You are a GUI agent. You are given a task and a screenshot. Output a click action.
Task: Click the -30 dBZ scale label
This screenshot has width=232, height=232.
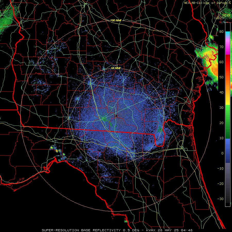220,199
